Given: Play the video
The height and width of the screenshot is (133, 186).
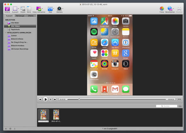Looking at the screenshot, I should [45, 99].
